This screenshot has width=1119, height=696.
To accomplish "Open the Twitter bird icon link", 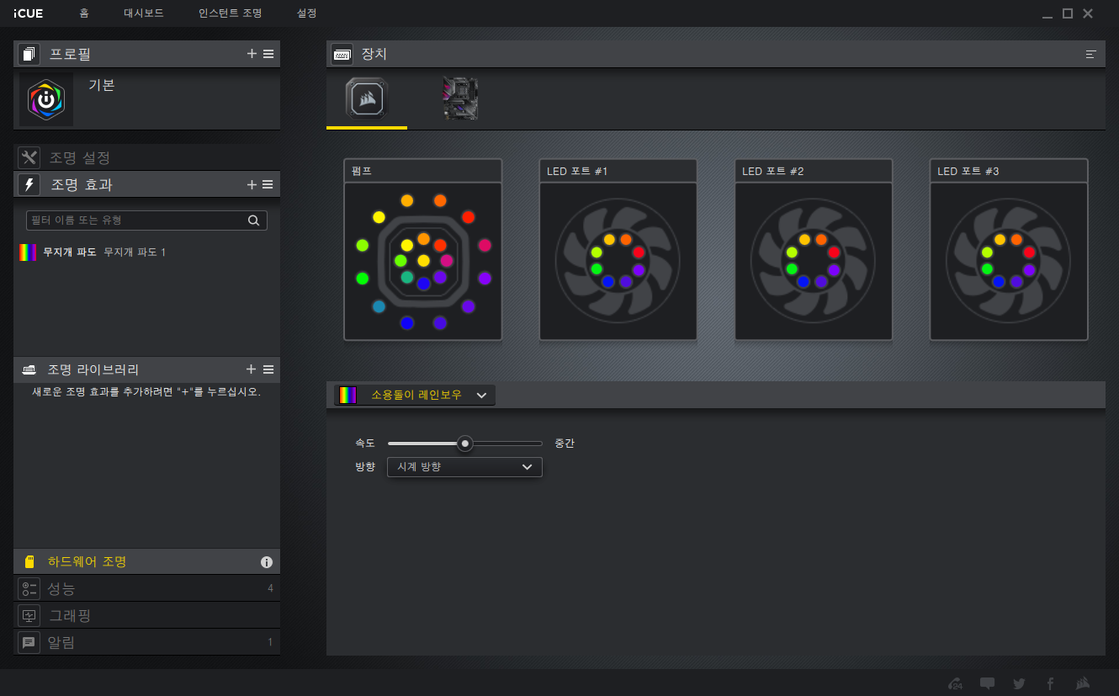I will click(x=1019, y=683).
